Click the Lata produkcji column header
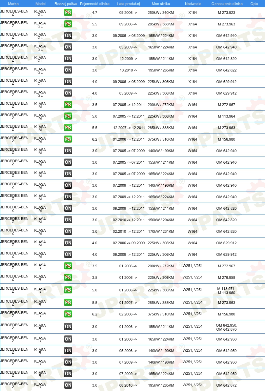This screenshot has height=391, width=265. (x=129, y=4)
